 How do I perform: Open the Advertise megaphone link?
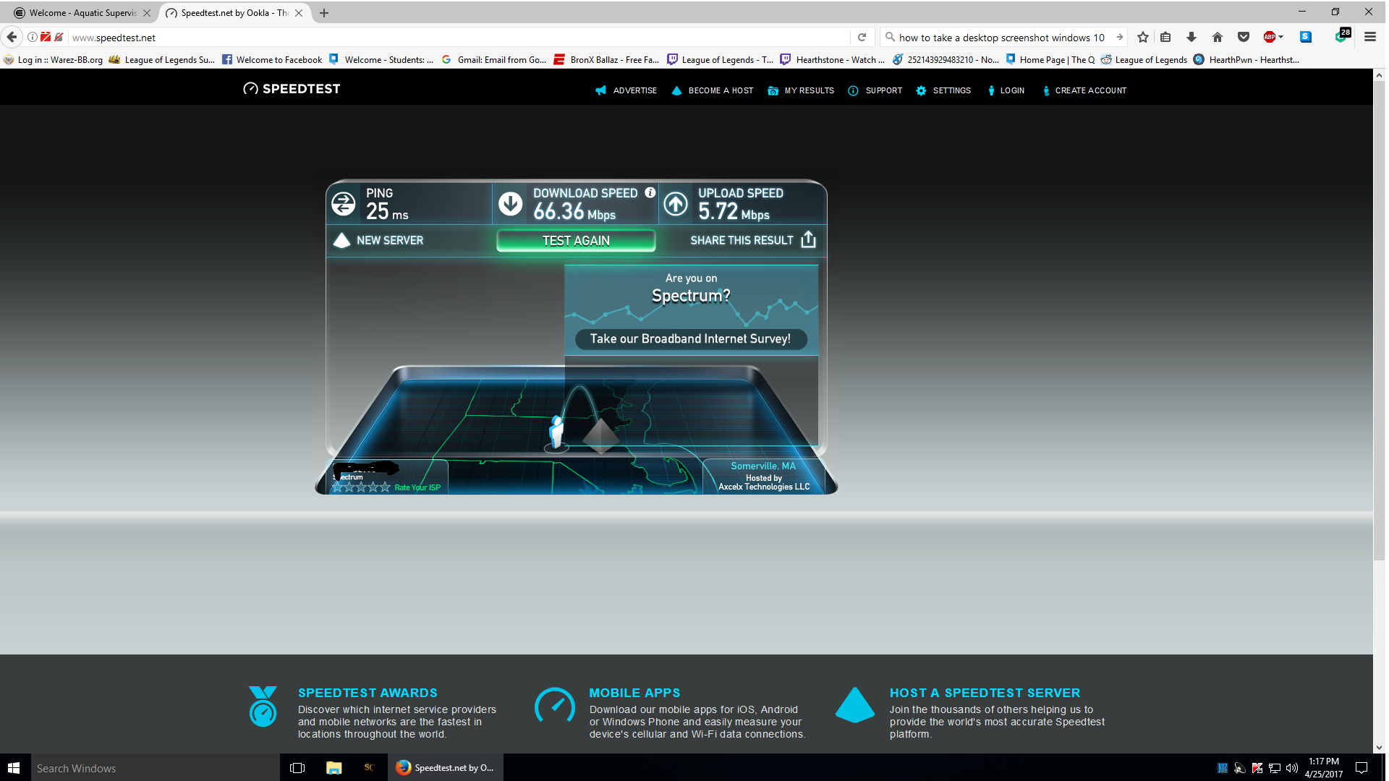pos(626,90)
